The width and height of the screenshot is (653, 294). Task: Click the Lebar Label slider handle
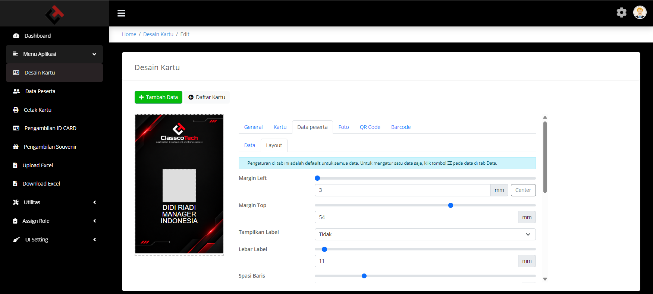click(x=324, y=249)
